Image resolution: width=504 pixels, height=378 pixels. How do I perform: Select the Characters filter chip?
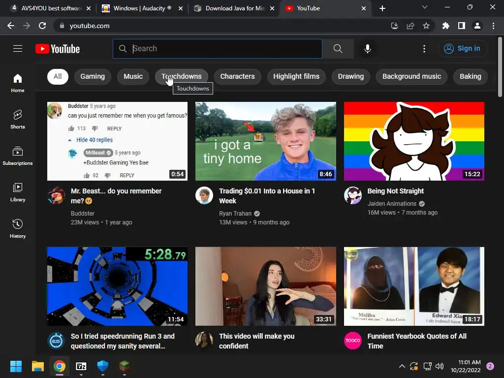coord(238,76)
